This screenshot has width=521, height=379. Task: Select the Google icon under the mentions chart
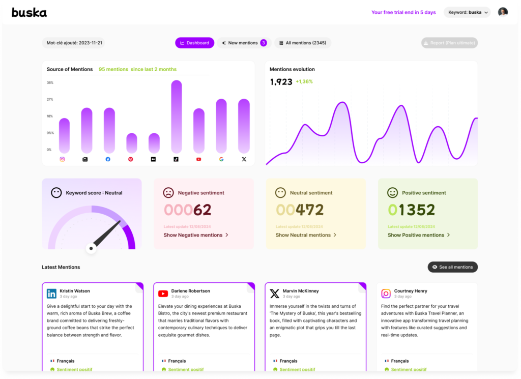221,159
